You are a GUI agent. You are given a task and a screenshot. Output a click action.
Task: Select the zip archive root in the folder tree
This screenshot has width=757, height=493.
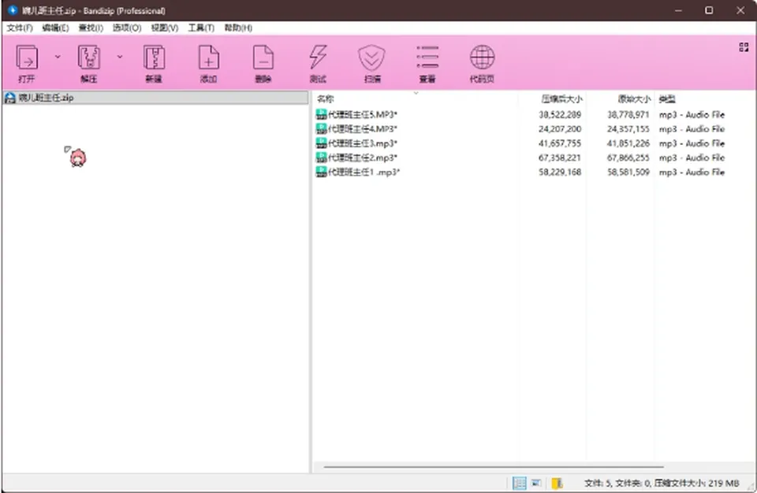coord(155,98)
